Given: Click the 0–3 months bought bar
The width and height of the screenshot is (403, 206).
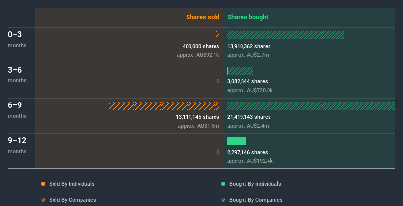Looking at the screenshot, I should pos(286,35).
